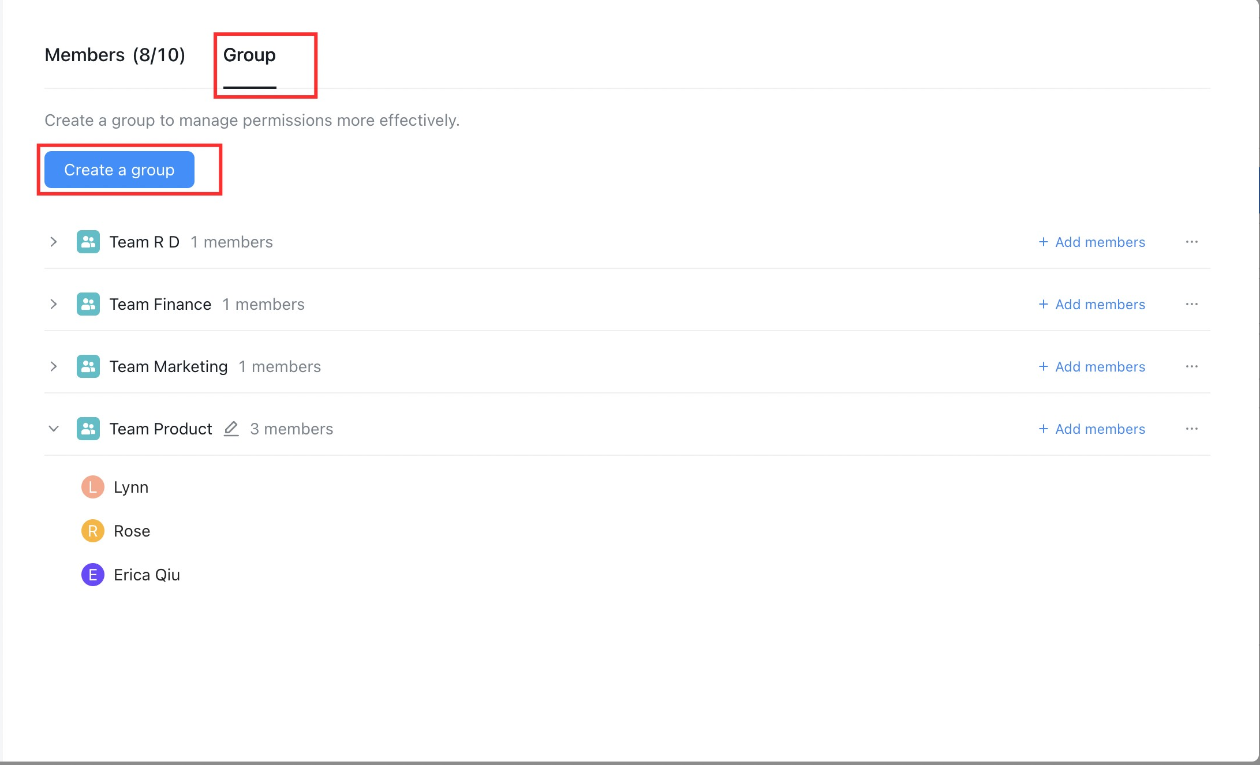
Task: Click Rose's avatar
Action: tap(93, 531)
